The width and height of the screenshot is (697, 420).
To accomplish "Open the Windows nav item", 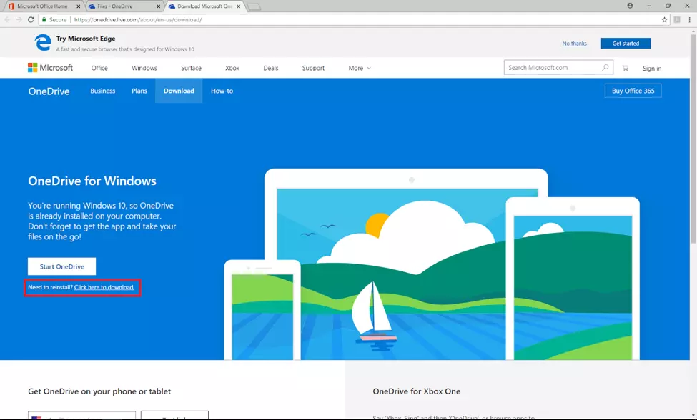I will (x=144, y=68).
